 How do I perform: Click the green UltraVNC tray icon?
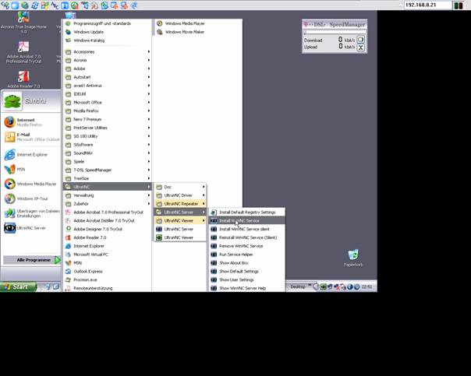[x=323, y=287]
